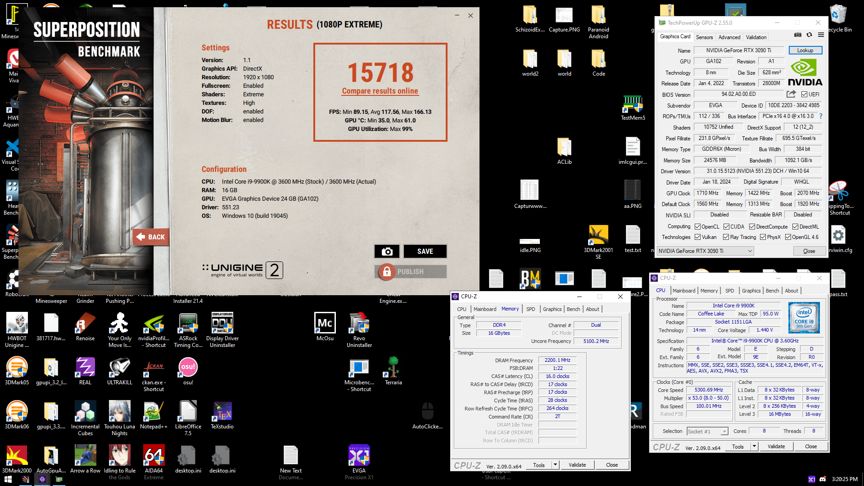Image resolution: width=864 pixels, height=486 pixels.
Task: Click Validate in Memory CPU-Z window
Action: coord(577,465)
